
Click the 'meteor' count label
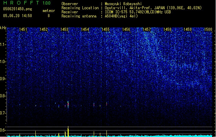pos(49,11)
